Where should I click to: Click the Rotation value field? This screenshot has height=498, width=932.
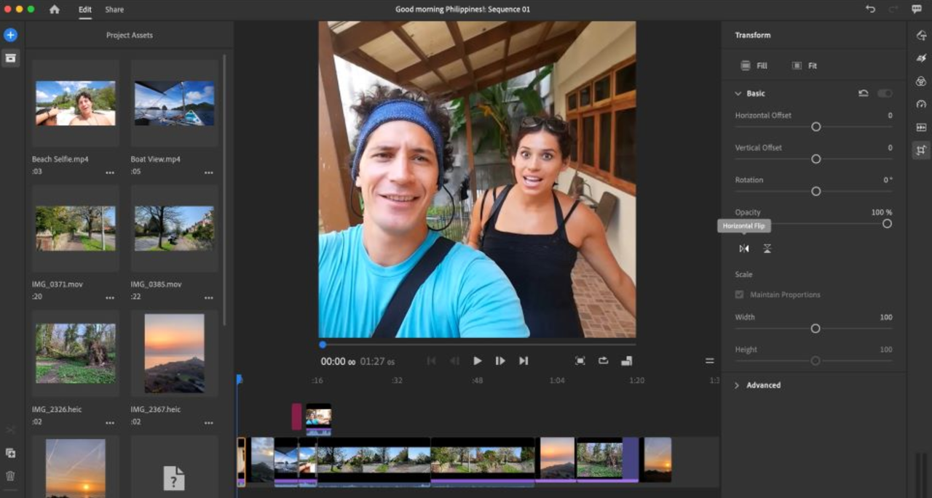coord(888,180)
